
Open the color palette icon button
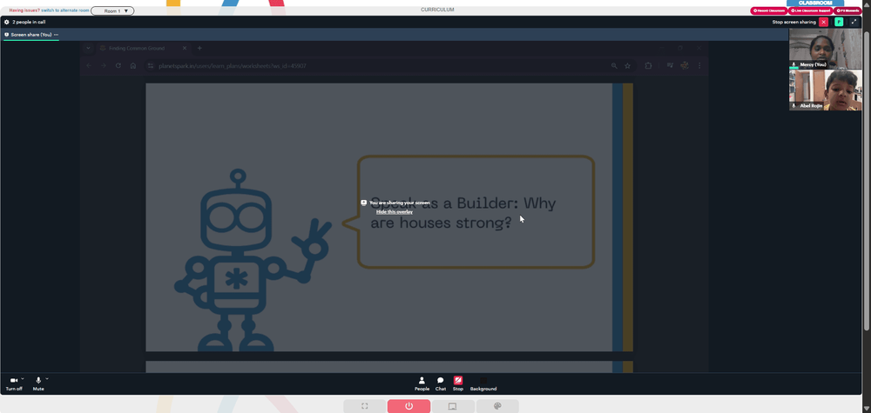click(497, 406)
